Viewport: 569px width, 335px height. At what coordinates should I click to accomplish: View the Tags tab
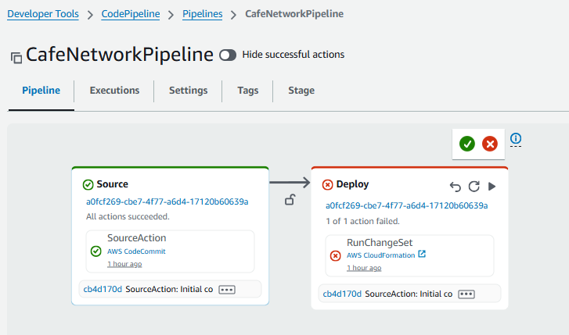coord(248,90)
